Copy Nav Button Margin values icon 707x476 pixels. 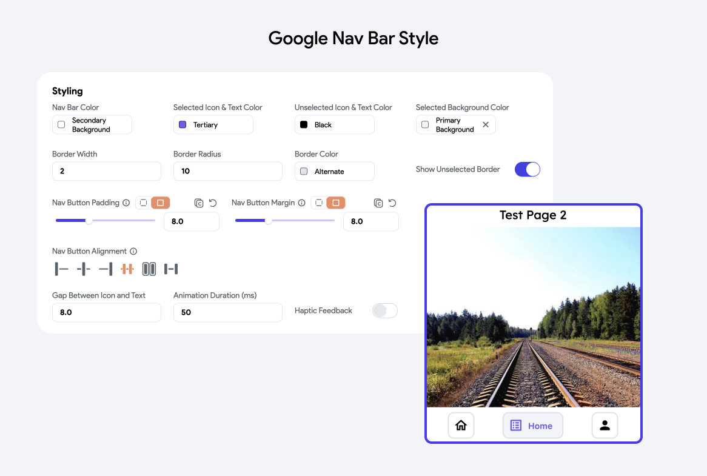point(378,203)
